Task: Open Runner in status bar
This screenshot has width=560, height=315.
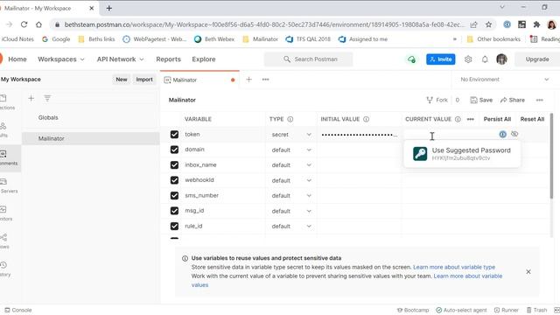Action: point(506,310)
